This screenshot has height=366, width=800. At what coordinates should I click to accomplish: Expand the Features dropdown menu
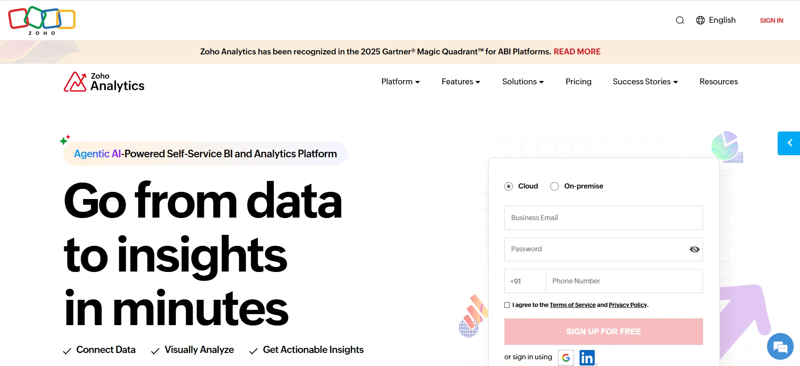click(x=461, y=82)
